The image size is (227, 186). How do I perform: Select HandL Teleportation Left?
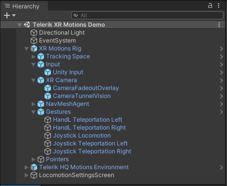[88, 120]
